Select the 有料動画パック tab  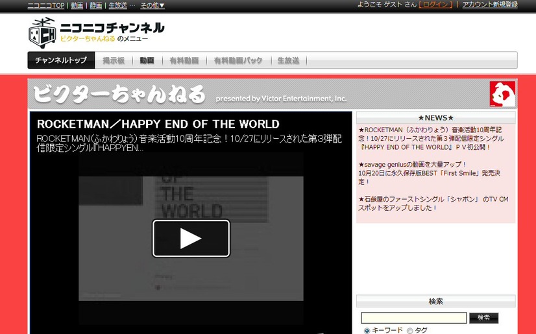click(x=238, y=60)
